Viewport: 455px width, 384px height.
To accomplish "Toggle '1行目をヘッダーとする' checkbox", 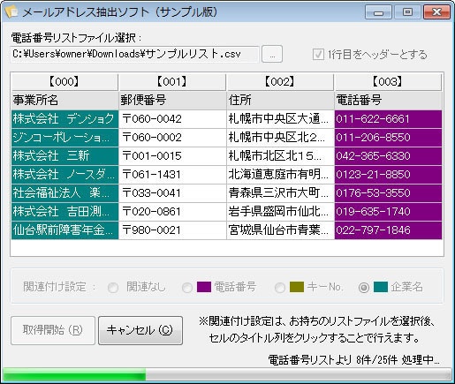I will coord(318,55).
